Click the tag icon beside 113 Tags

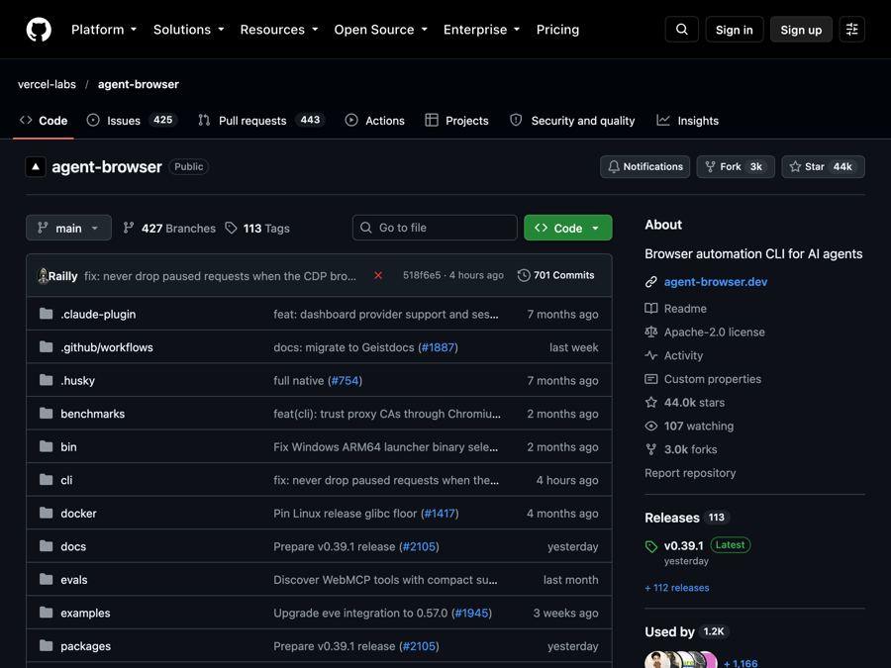(x=231, y=228)
